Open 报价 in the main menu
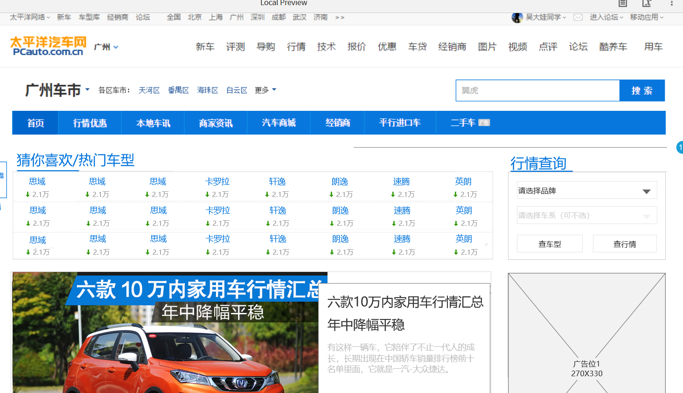The height and width of the screenshot is (393, 683). pyautogui.click(x=357, y=47)
